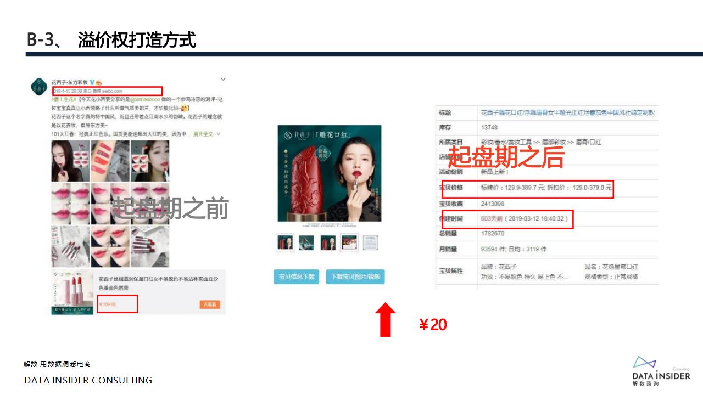Click the 603天前 creation time value
703x395 pixels.
click(492, 218)
